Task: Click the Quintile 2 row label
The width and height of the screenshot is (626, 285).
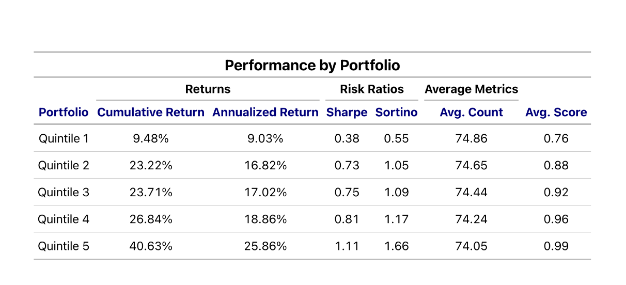Action: 64,165
